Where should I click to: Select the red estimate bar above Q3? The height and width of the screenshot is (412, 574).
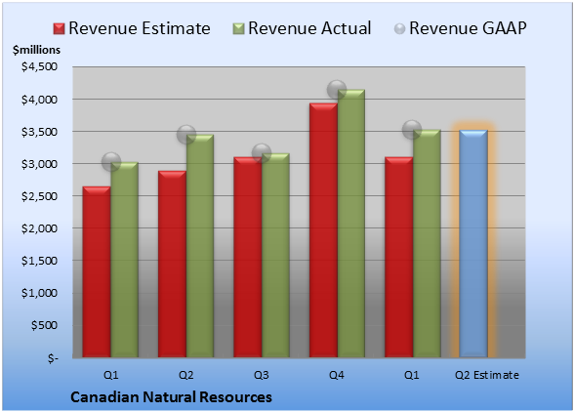click(x=248, y=257)
